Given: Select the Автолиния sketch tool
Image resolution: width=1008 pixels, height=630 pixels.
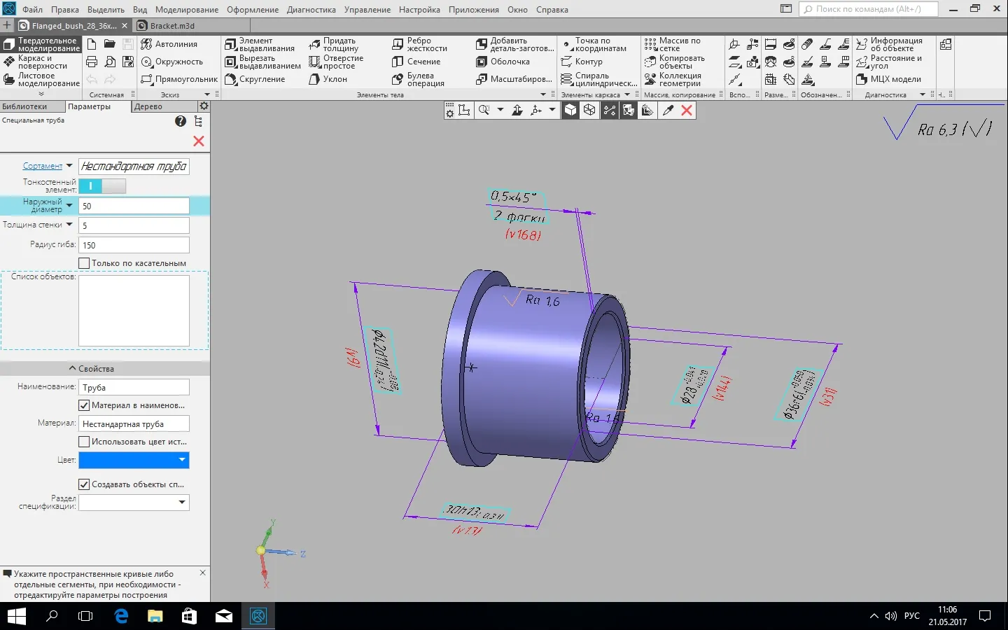Looking at the screenshot, I should 169,44.
